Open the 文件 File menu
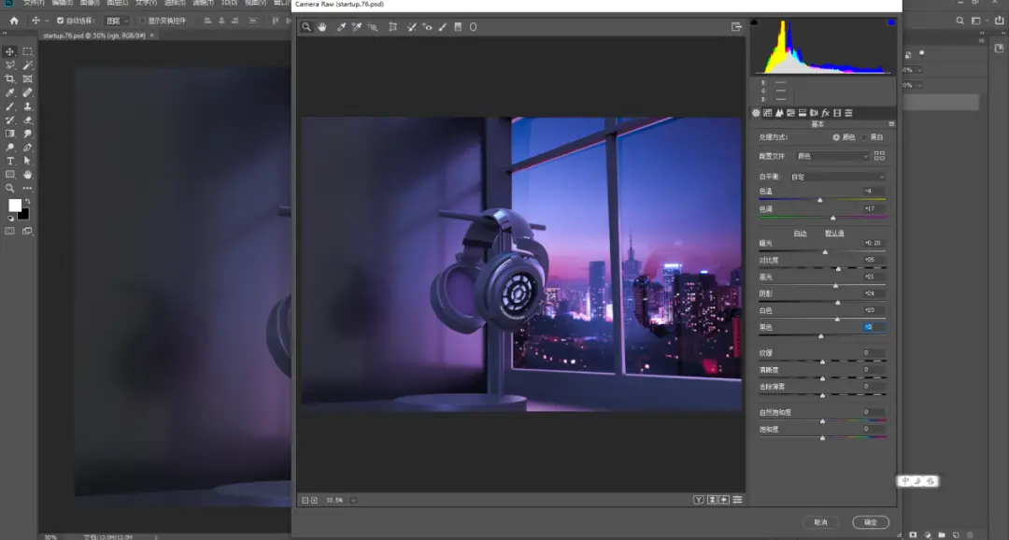 (x=34, y=3)
